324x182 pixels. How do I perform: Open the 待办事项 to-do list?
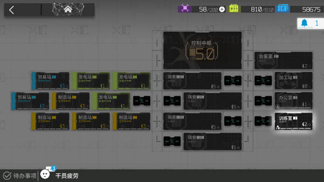click(20, 176)
